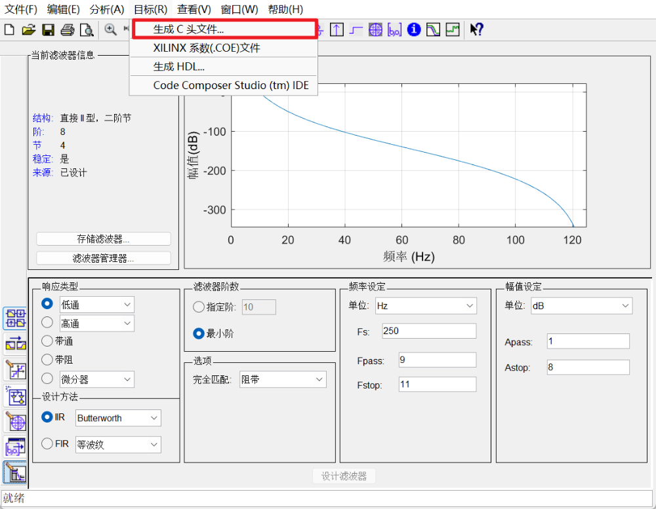Show the impulse response plot
This screenshot has width=656, height=509.
(337, 29)
